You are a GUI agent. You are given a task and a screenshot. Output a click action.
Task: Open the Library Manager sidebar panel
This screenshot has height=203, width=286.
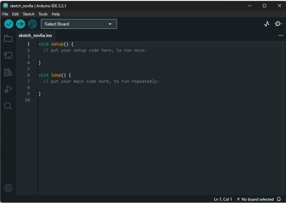8,72
